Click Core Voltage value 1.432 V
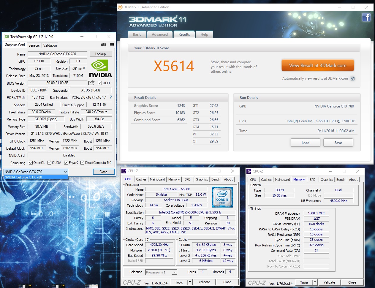Screen dimensions: 375x288 pyautogui.click(x=197, y=205)
